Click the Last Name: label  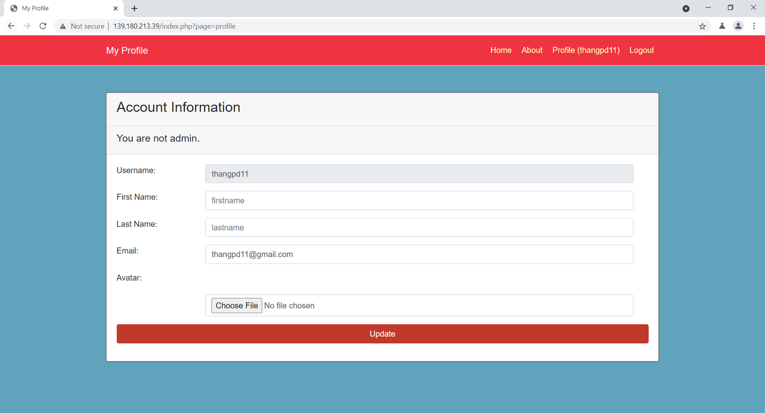(x=137, y=224)
